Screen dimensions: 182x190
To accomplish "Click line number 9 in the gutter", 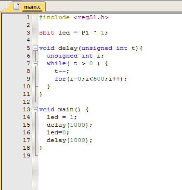I will click(x=28, y=79).
